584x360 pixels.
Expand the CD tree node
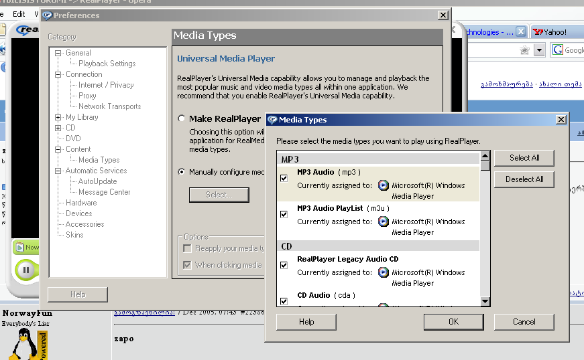[58, 128]
